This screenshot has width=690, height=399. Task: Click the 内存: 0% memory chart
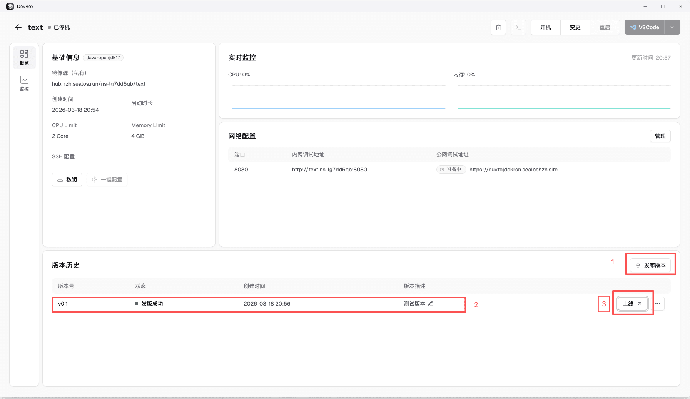564,97
